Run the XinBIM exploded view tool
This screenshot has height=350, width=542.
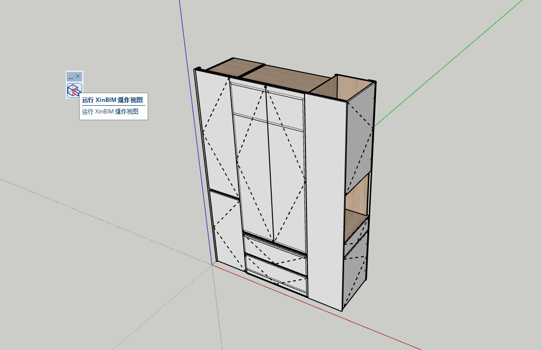(x=74, y=90)
